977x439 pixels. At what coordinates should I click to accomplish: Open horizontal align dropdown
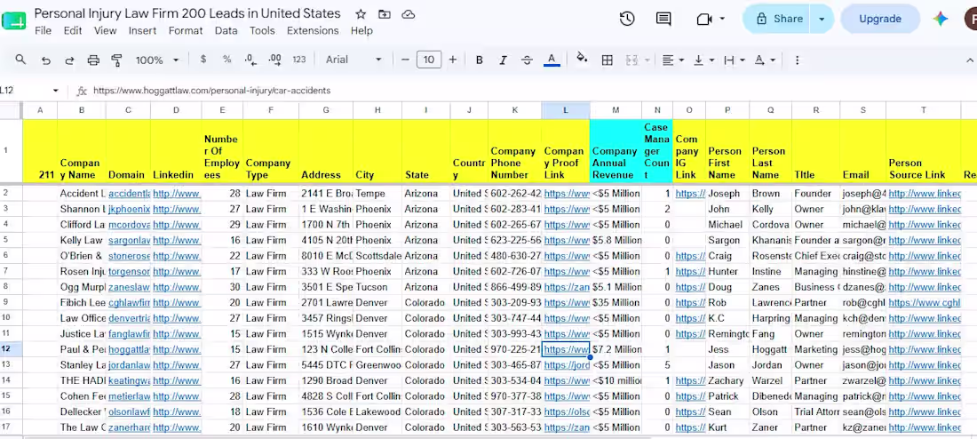pos(672,60)
